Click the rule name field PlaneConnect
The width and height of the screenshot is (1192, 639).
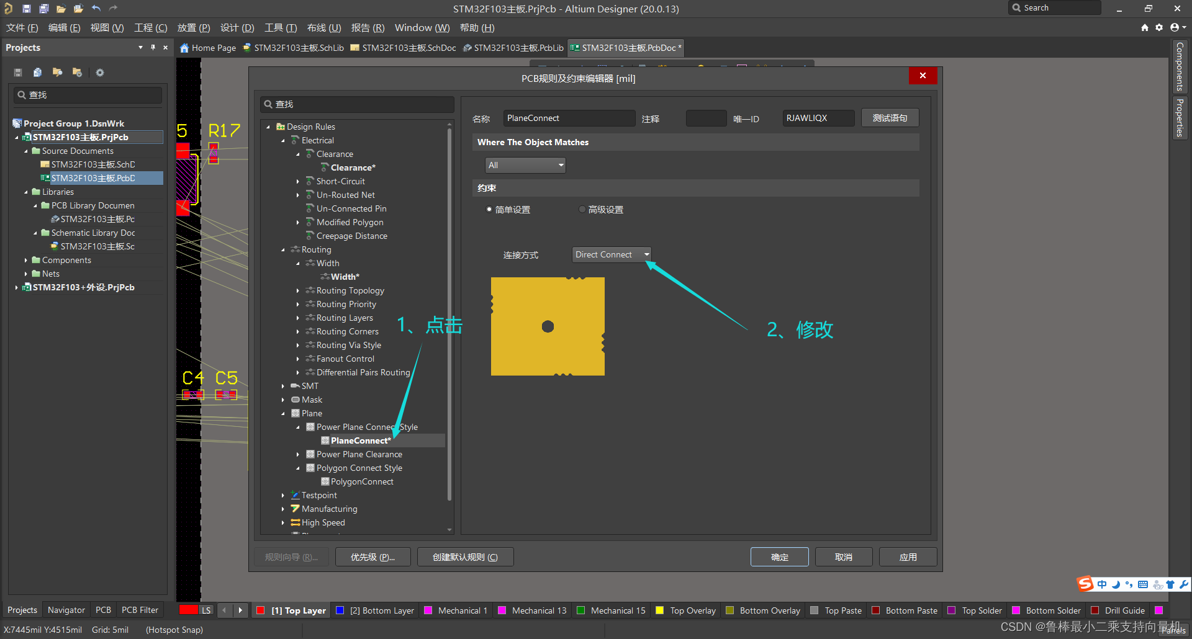(569, 118)
